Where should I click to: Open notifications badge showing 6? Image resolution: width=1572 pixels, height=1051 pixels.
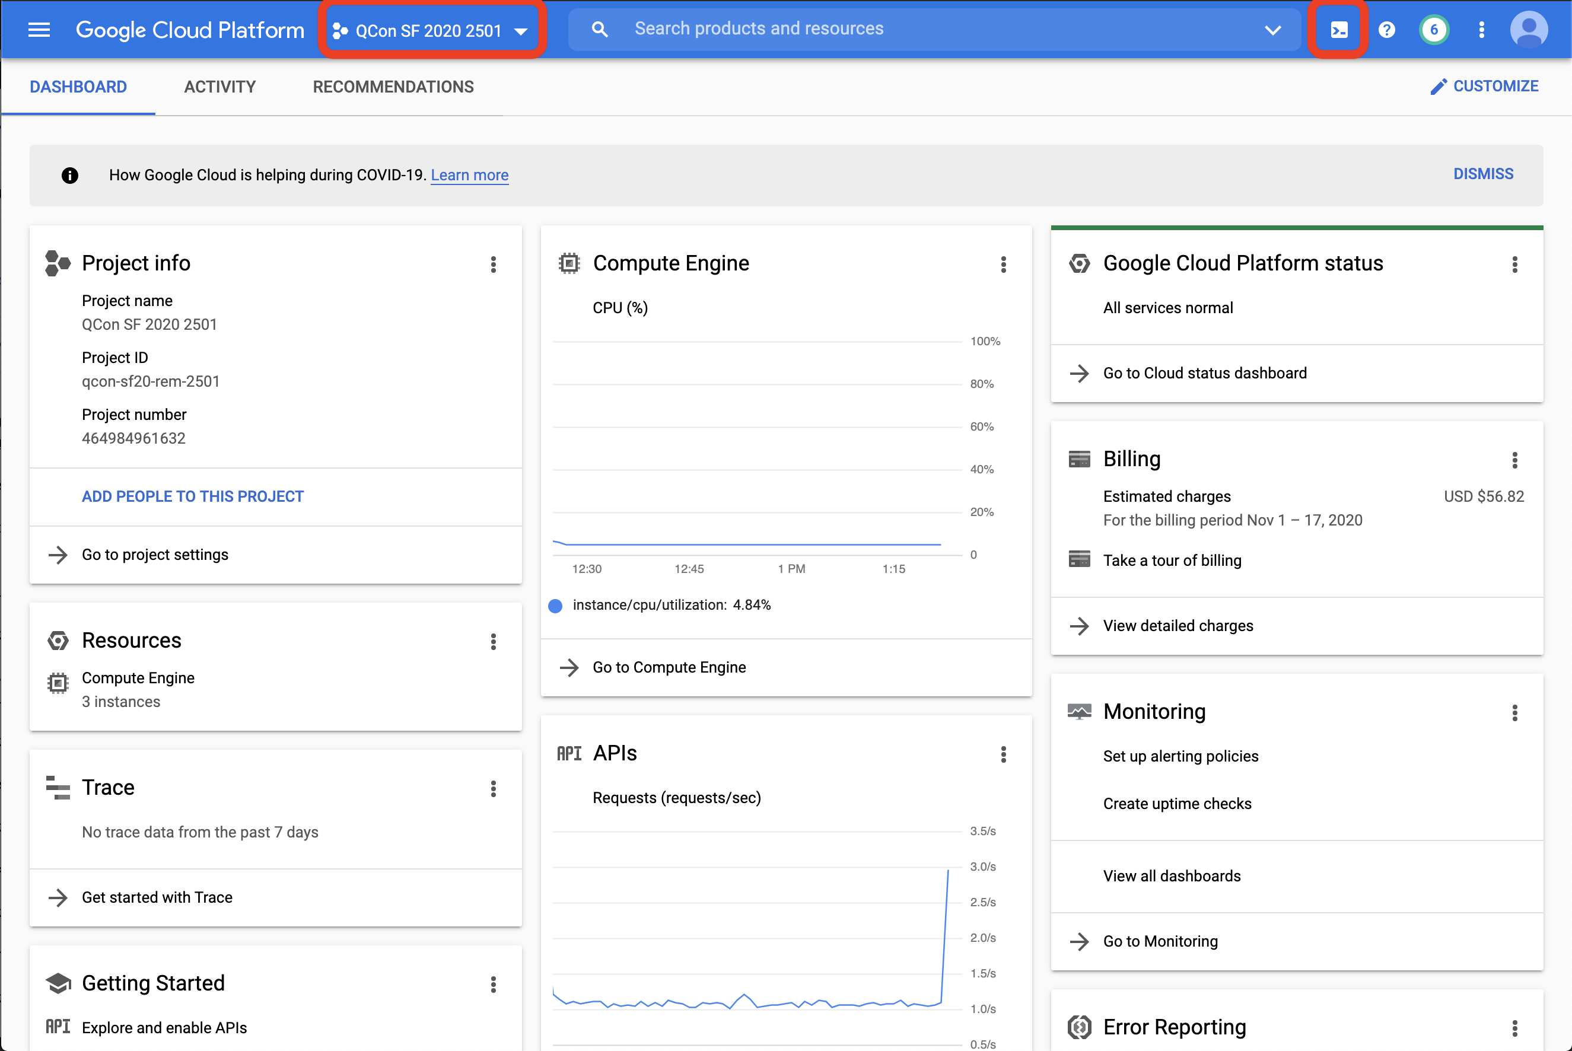click(1433, 30)
